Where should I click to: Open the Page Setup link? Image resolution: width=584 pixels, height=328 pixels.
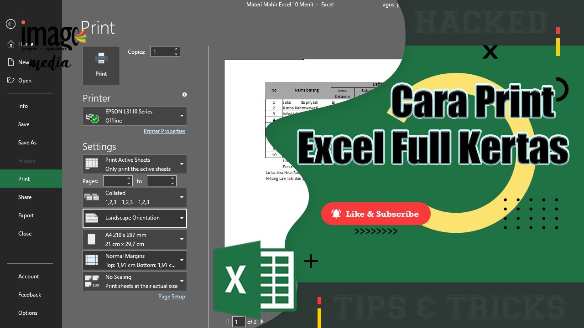(x=172, y=297)
